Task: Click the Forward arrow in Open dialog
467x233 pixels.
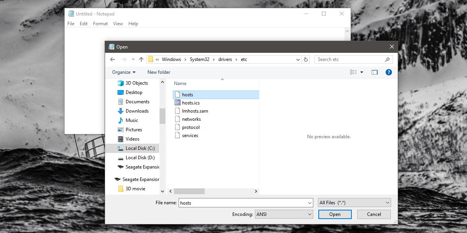Action: click(124, 59)
